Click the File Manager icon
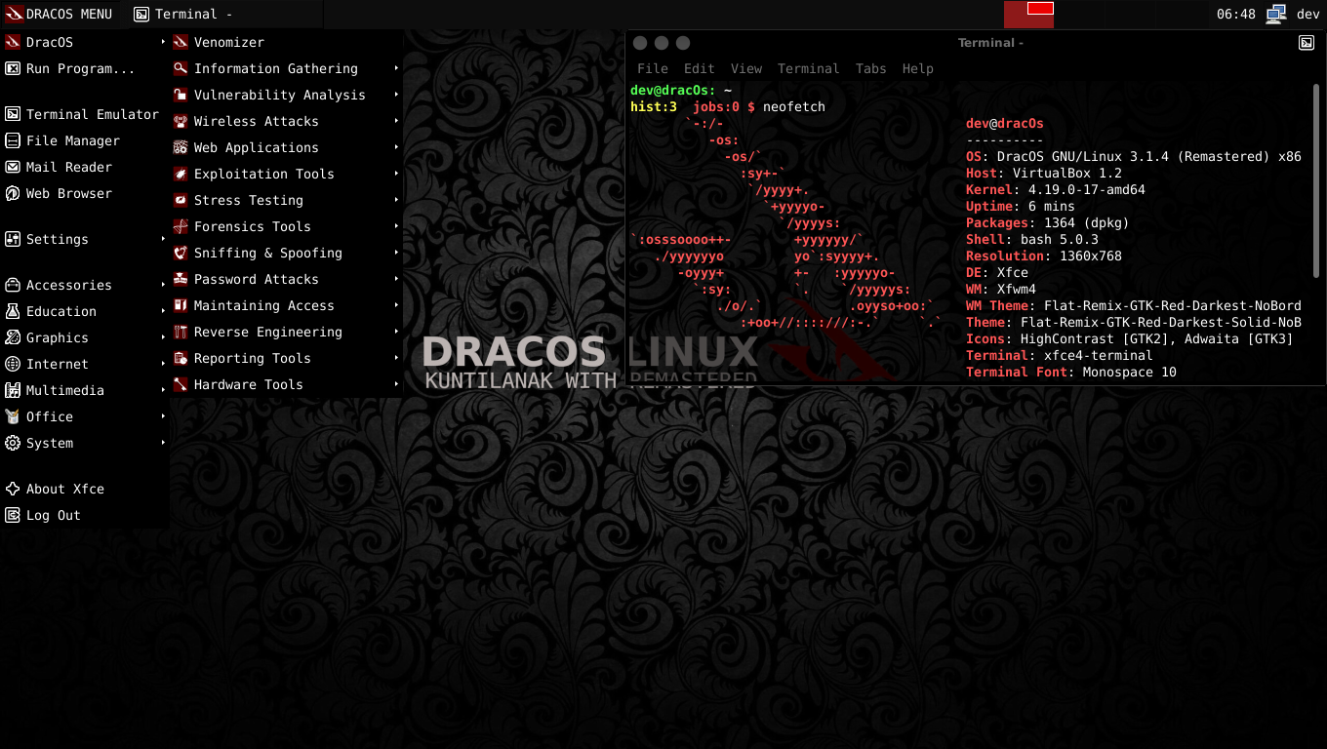Screen dimensions: 1327x749 13,140
